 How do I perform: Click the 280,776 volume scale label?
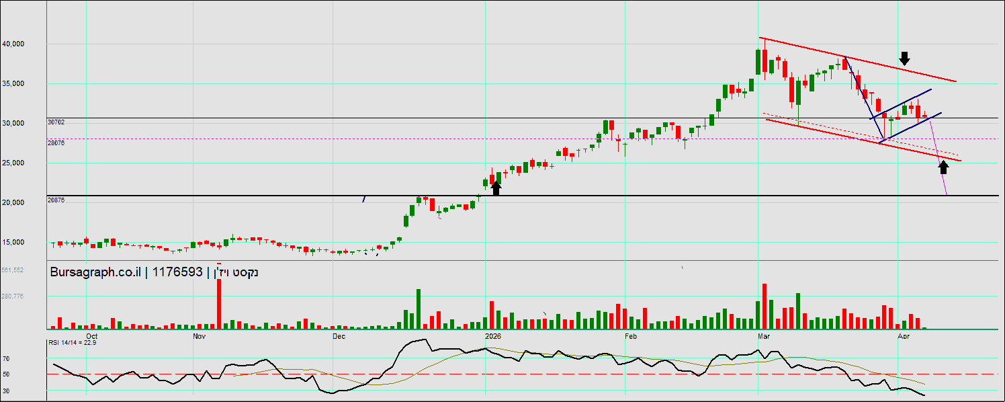13,296
